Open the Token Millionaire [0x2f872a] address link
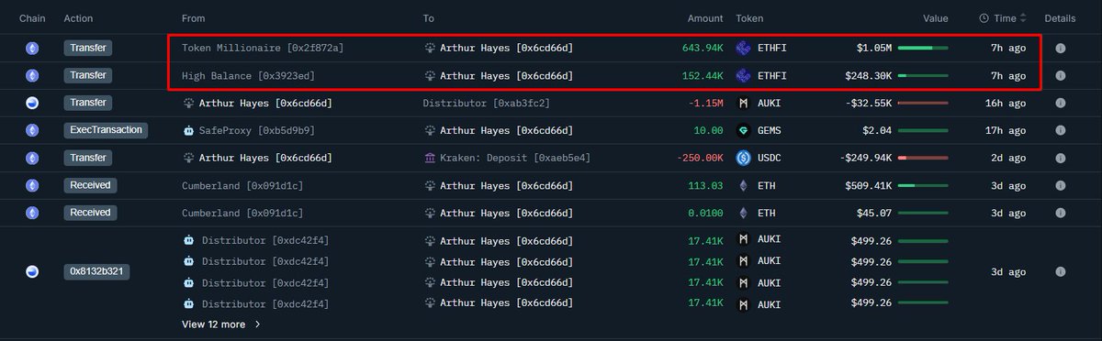 (x=263, y=48)
